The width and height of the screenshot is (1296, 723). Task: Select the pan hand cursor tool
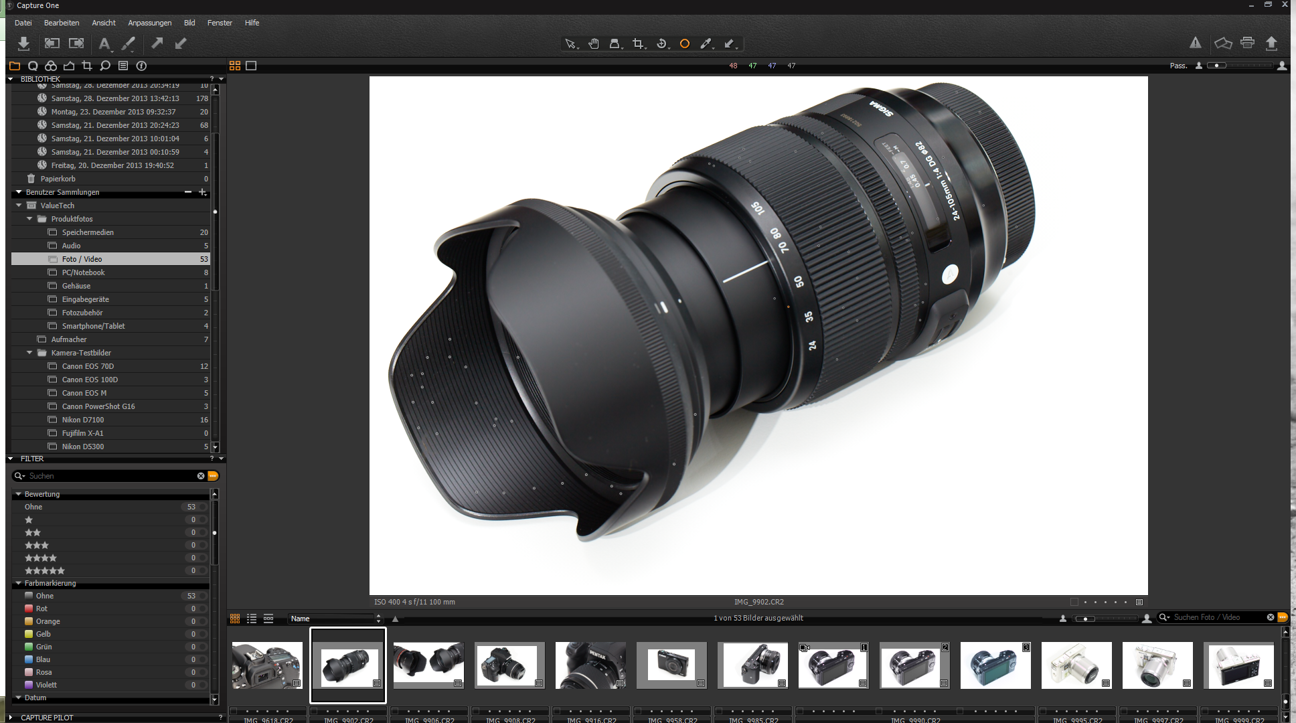[594, 44]
